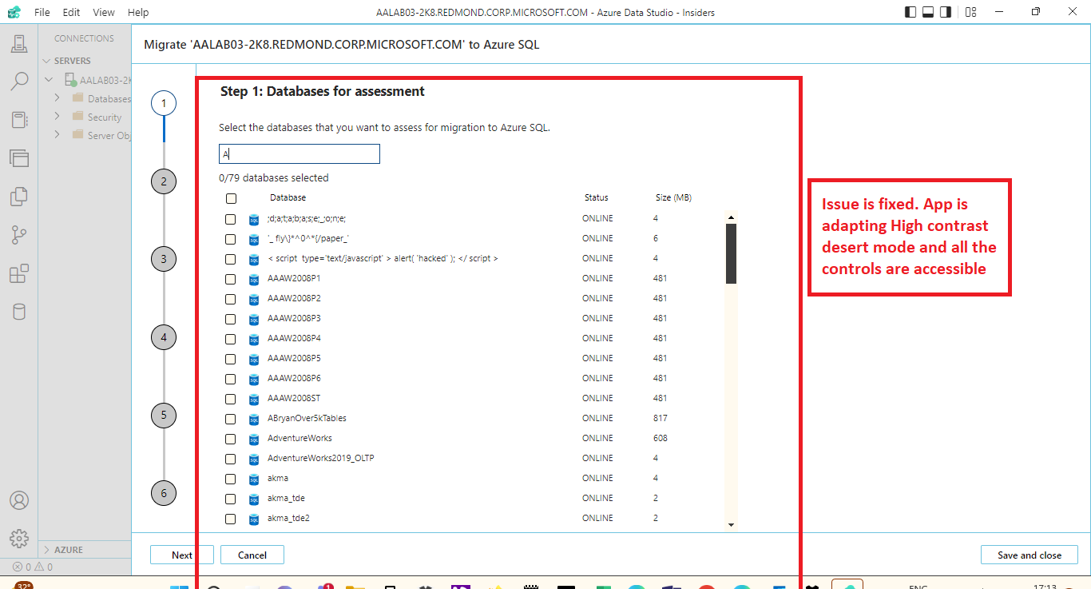Open the Customize Layout control in the title bar
The height and width of the screenshot is (589, 1091).
click(970, 12)
